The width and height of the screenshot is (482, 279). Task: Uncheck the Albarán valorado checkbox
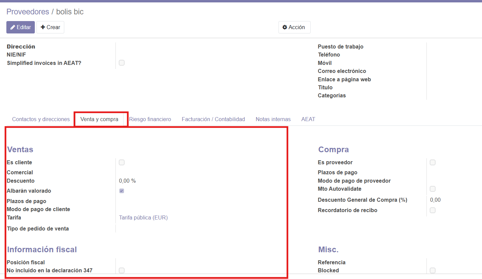point(122,191)
